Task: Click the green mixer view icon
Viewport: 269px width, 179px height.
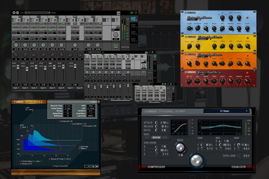Action: (132, 13)
